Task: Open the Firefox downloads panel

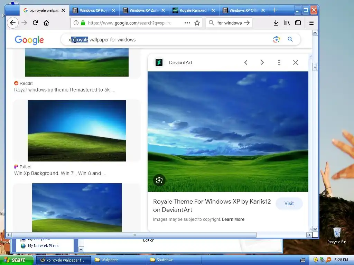Action: coord(276,23)
